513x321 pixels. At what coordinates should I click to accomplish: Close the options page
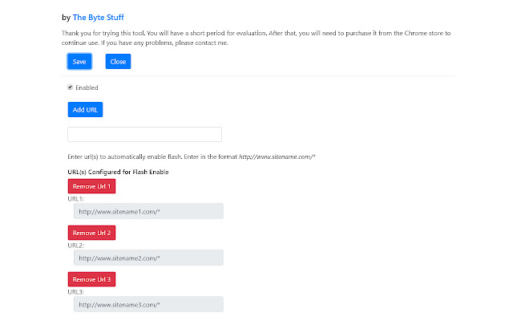tap(118, 61)
